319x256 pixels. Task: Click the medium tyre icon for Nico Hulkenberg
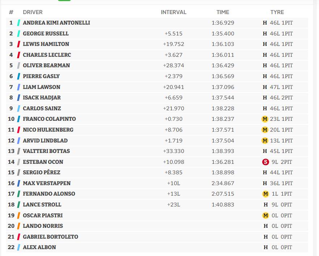265,130
